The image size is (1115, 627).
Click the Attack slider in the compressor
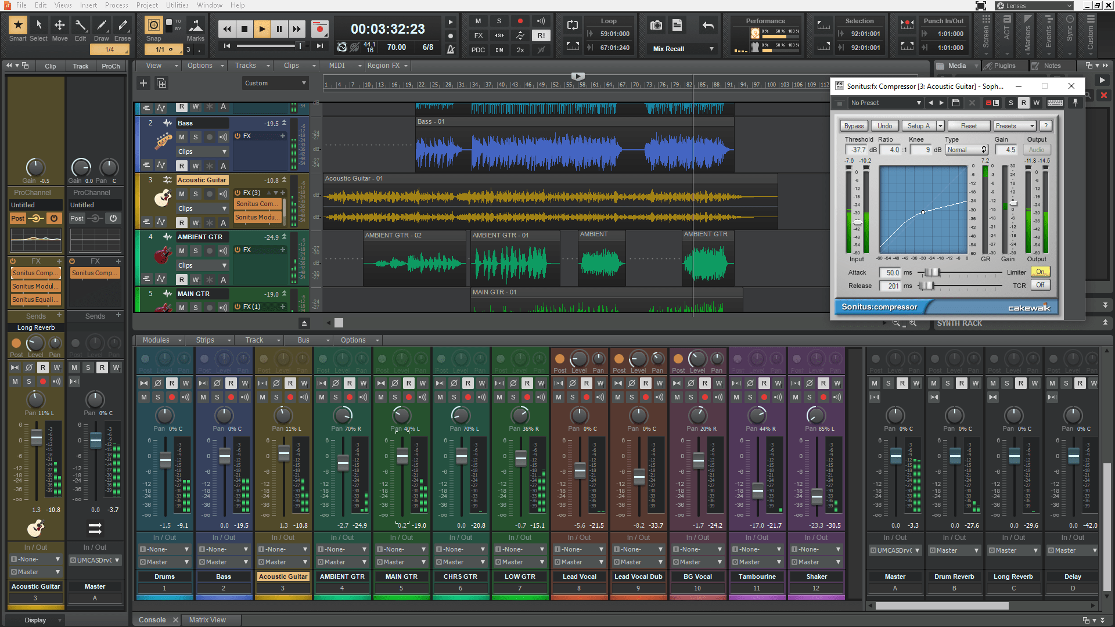(x=931, y=272)
